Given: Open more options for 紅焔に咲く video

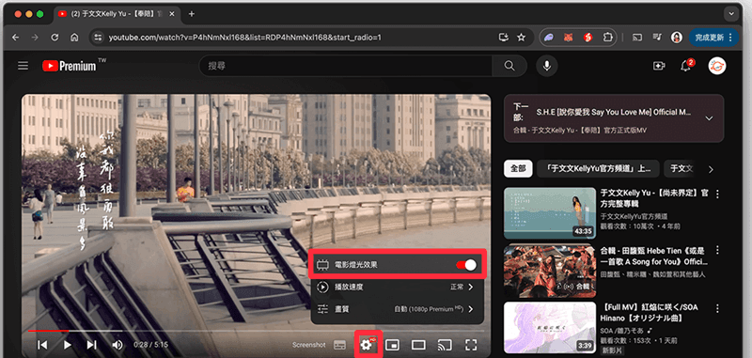Looking at the screenshot, I should click(x=717, y=308).
